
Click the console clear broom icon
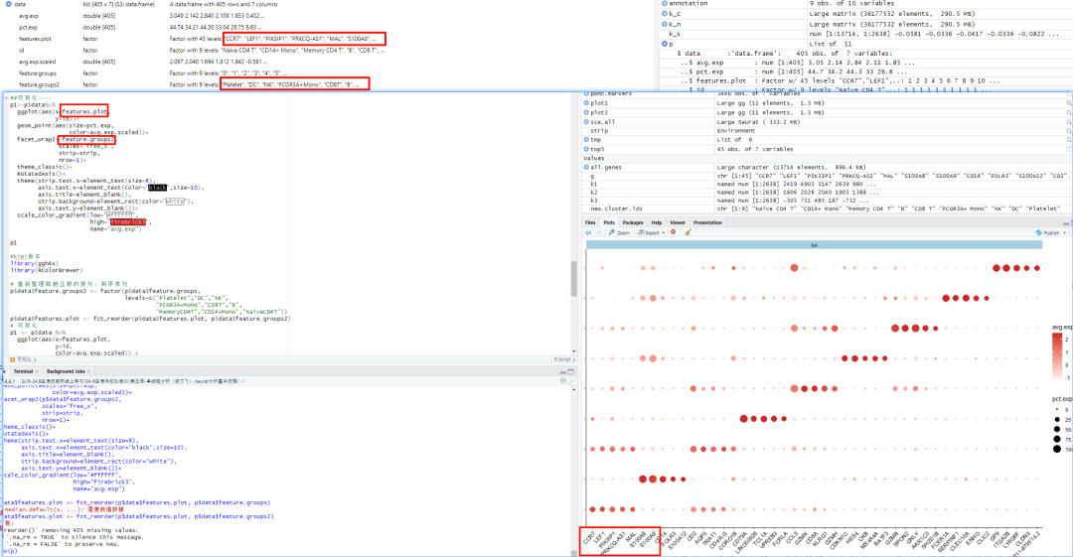coord(570,381)
